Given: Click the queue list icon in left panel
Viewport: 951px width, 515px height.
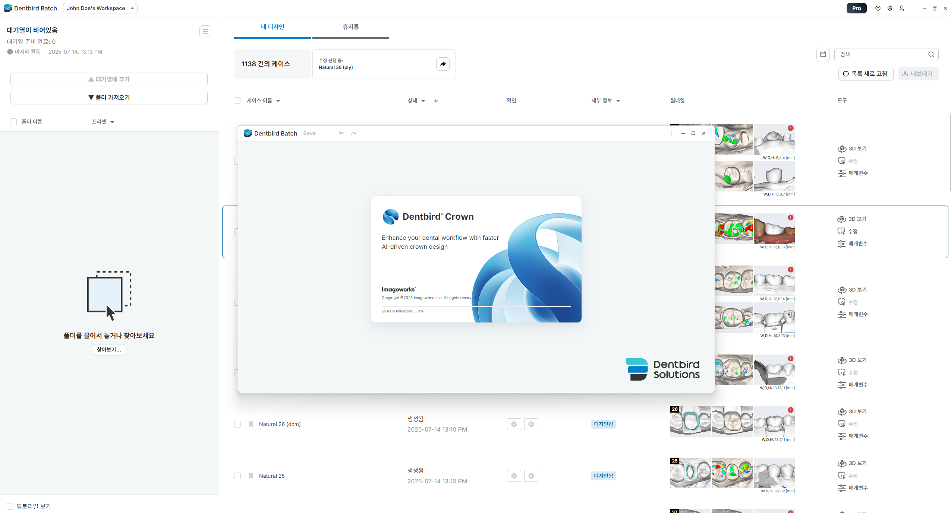Looking at the screenshot, I should [x=205, y=31].
